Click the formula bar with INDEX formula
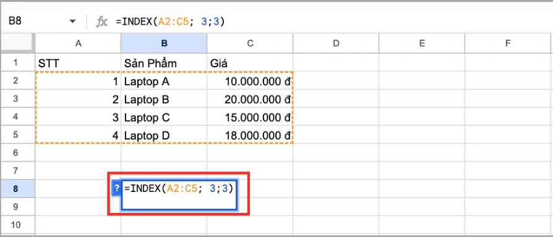This screenshot has width=553, height=237. point(332,22)
